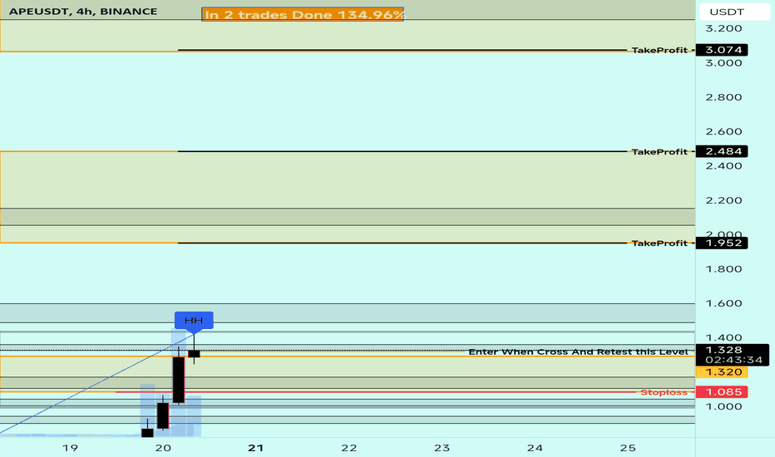
Task: Select the red 1.085 stoploss price tag
Action: (722, 392)
